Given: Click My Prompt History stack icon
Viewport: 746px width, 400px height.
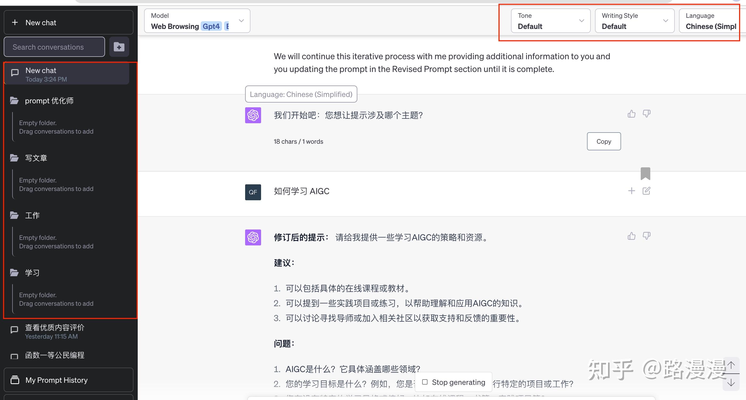Looking at the screenshot, I should point(15,380).
